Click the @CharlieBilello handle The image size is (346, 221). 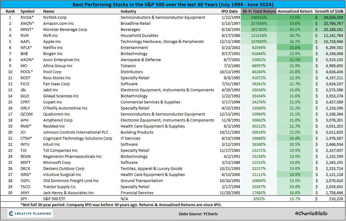click(311, 213)
